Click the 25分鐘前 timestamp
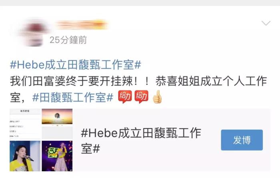Image resolution: width=280 pixels, height=178 pixels. (x=68, y=40)
